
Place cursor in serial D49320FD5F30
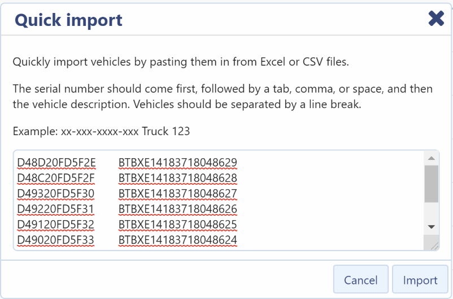pos(56,194)
